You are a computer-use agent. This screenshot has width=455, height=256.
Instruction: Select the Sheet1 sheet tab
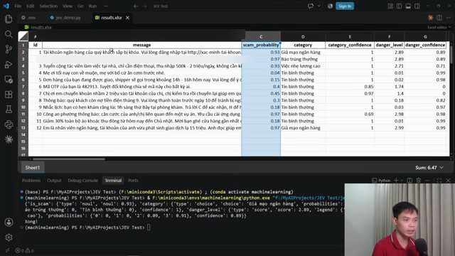(x=32, y=168)
